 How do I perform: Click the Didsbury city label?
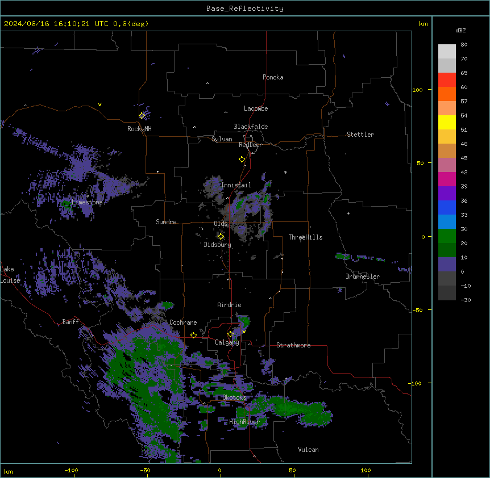tap(218, 245)
